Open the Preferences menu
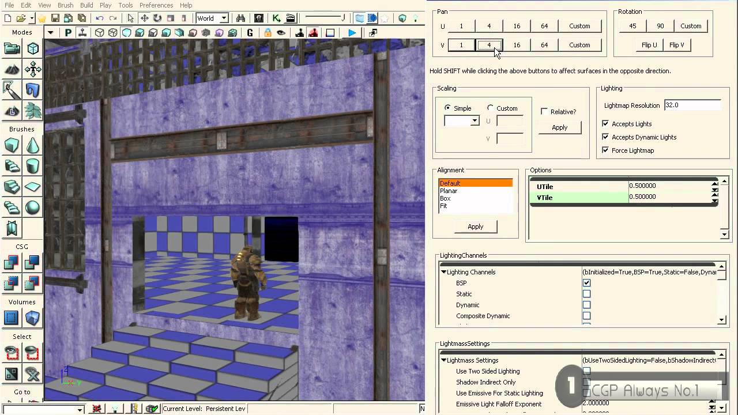738x415 pixels. (x=156, y=5)
